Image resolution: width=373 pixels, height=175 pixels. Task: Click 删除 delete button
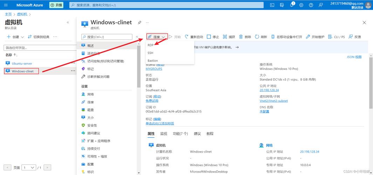click(x=245, y=37)
